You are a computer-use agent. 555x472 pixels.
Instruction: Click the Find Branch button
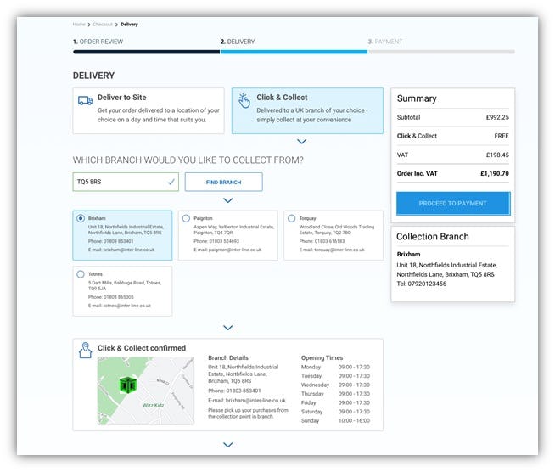pyautogui.click(x=224, y=182)
